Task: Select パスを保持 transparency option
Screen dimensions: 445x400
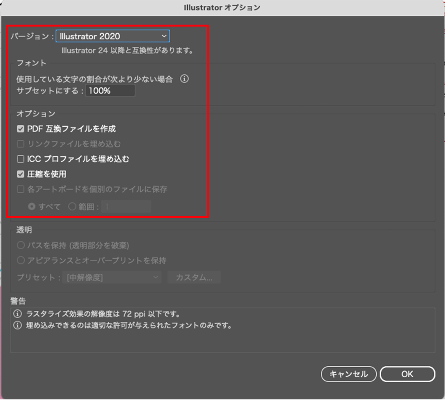Action: [21, 245]
